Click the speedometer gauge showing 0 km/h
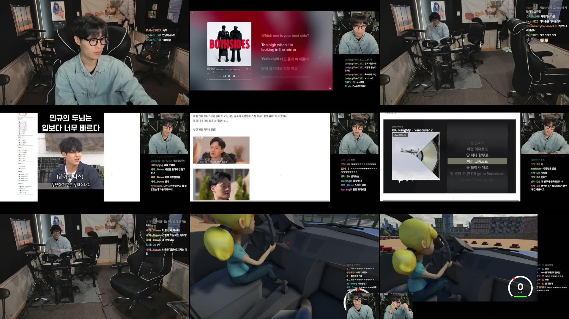 pyautogui.click(x=520, y=287)
